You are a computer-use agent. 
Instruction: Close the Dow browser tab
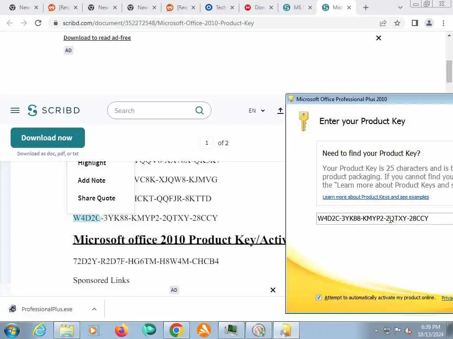tap(271, 8)
